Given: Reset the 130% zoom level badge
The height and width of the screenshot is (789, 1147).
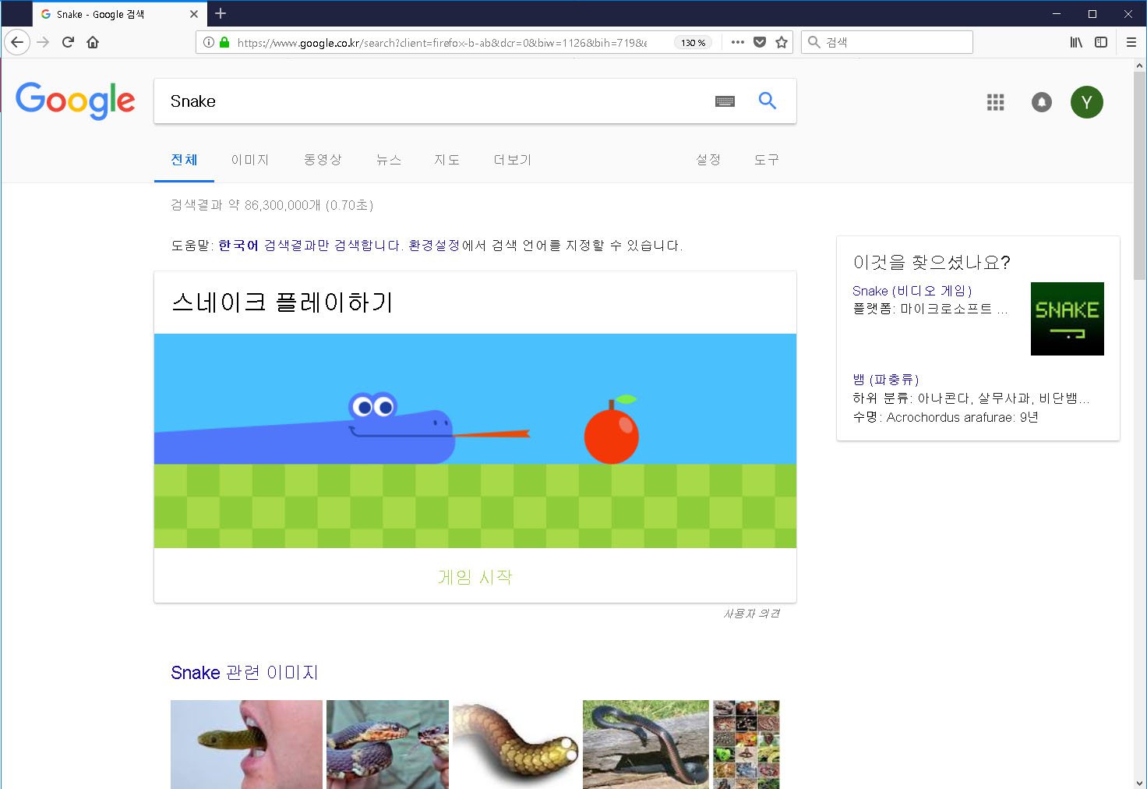Looking at the screenshot, I should coord(693,43).
